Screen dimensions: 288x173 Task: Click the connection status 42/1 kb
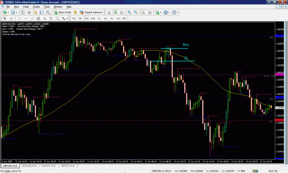point(273,171)
